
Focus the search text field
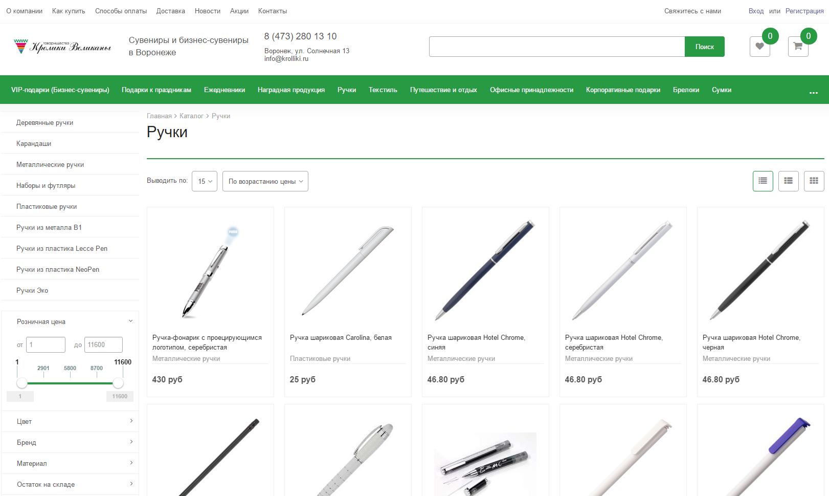[x=557, y=47]
